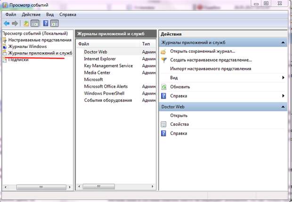This screenshot has height=202, width=292.
Task: Click Импорт настраиваемого представления action
Action: 211,69
